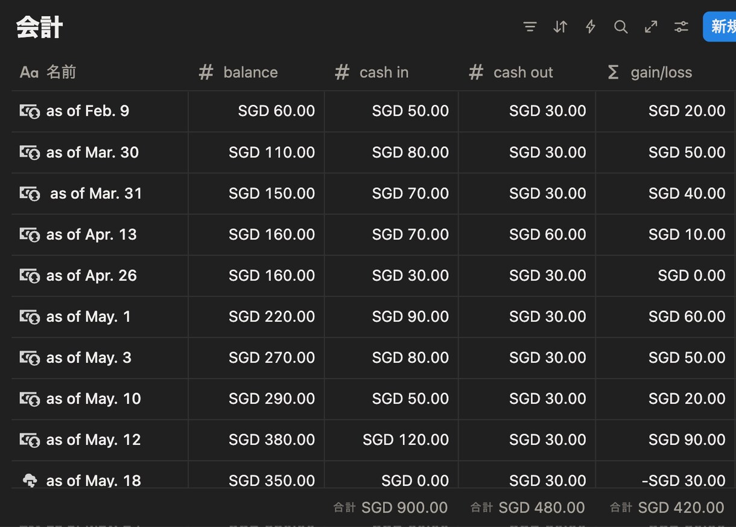Select balance cell SGD 110.00
Image resolution: width=736 pixels, height=527 pixels.
click(256, 152)
